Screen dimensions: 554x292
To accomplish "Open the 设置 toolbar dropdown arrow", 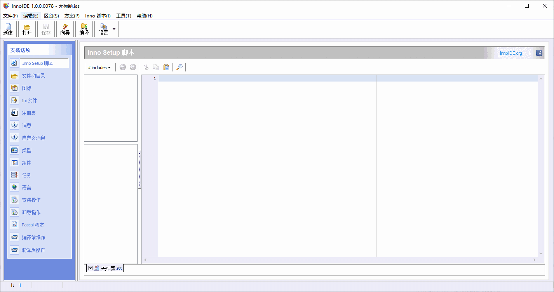I will click(x=113, y=29).
